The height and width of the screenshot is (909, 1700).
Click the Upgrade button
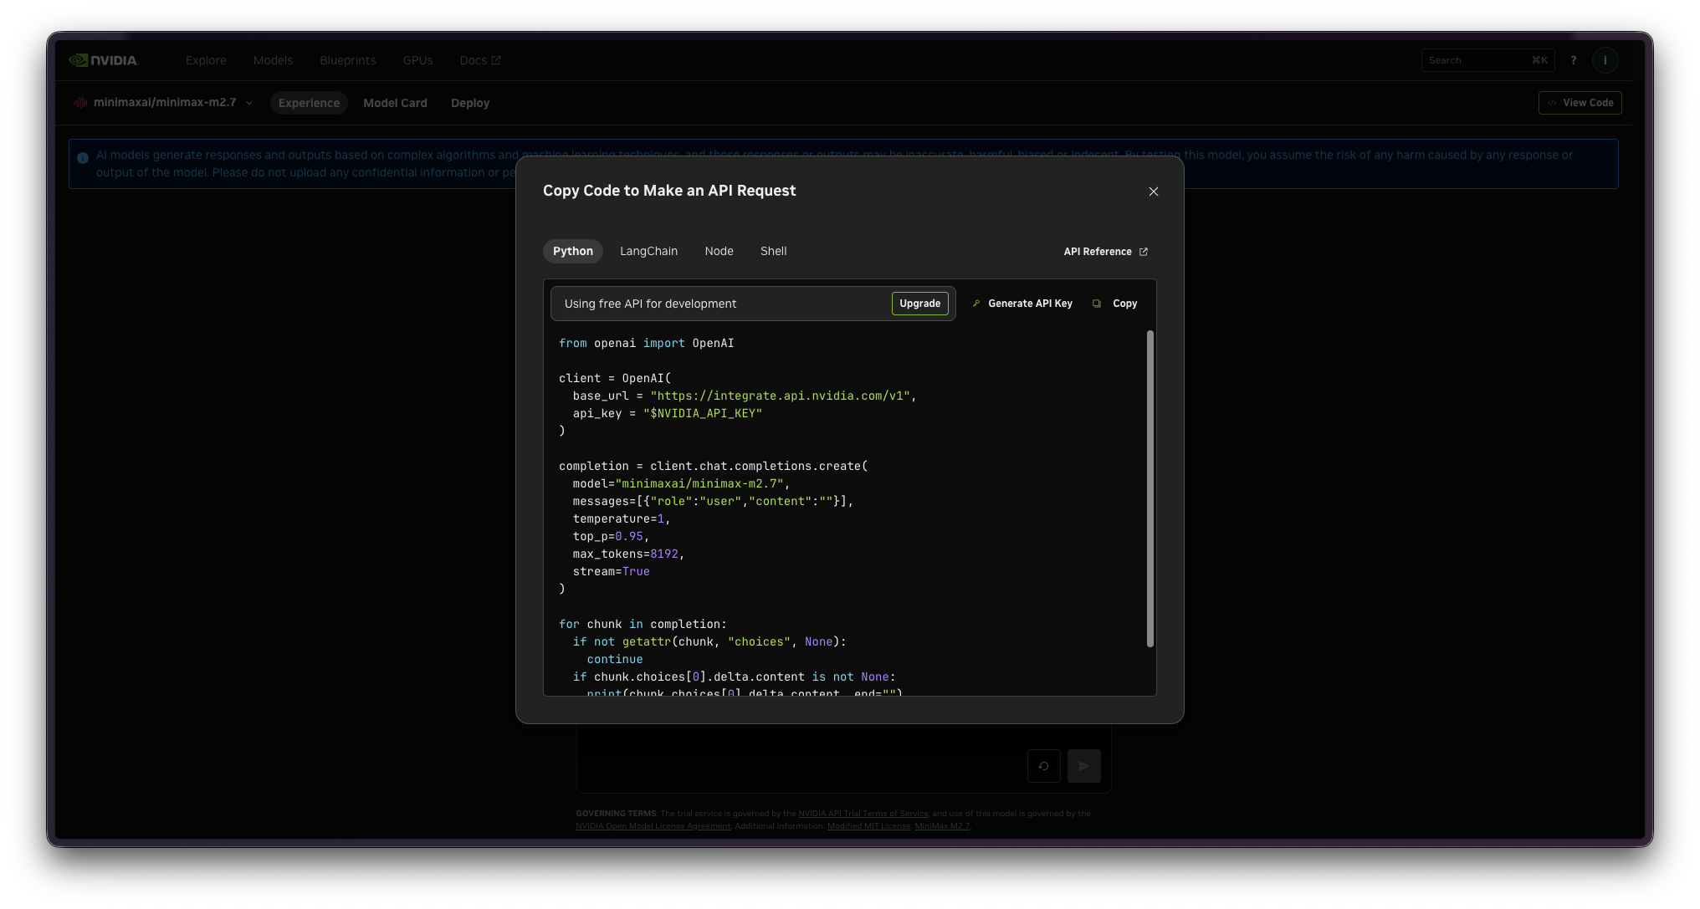[919, 304]
